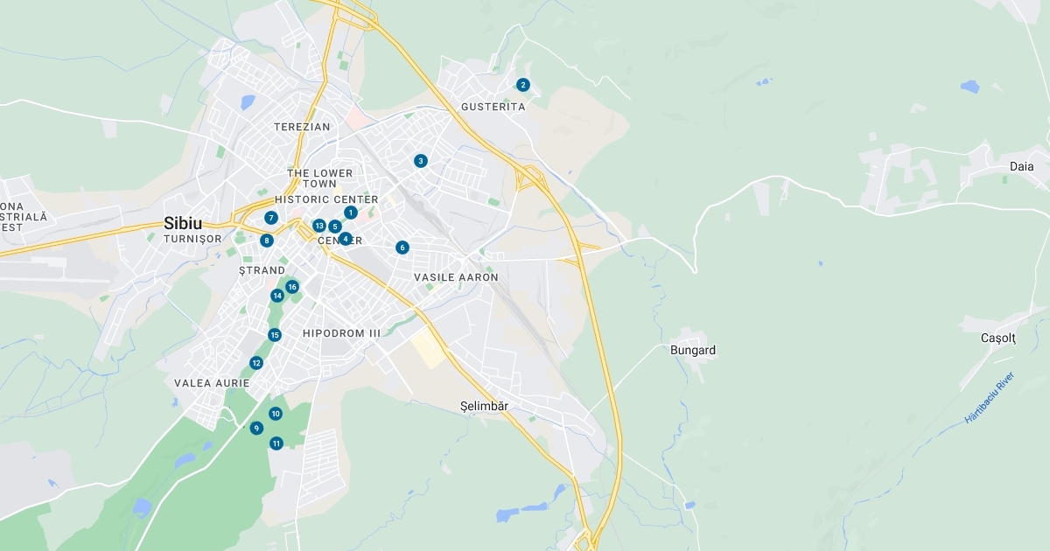Click the Bungard village label
Viewport: 1050px width, 551px height.
tap(693, 351)
